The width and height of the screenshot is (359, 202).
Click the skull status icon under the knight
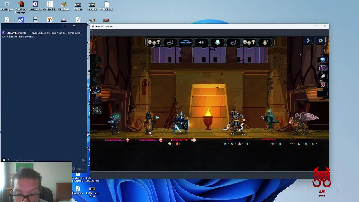(x=169, y=144)
